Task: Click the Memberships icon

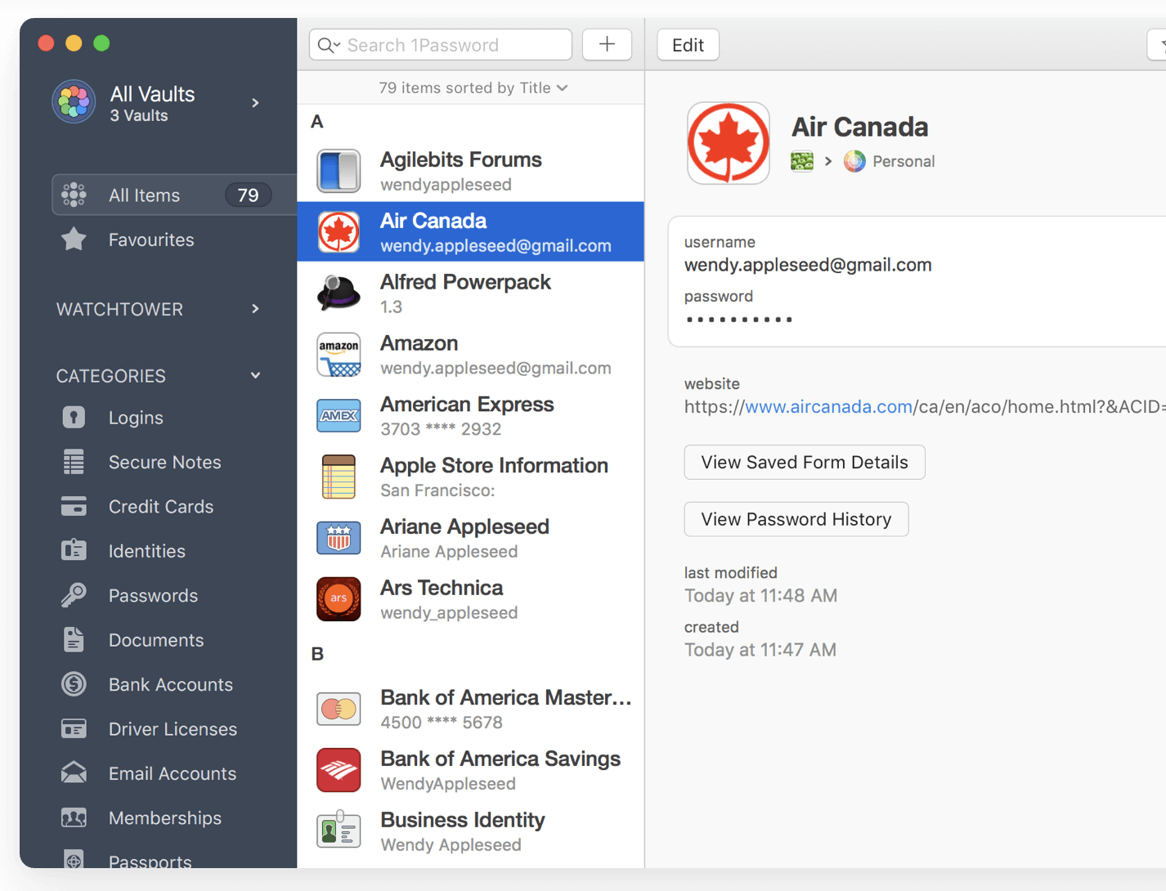Action: (74, 817)
